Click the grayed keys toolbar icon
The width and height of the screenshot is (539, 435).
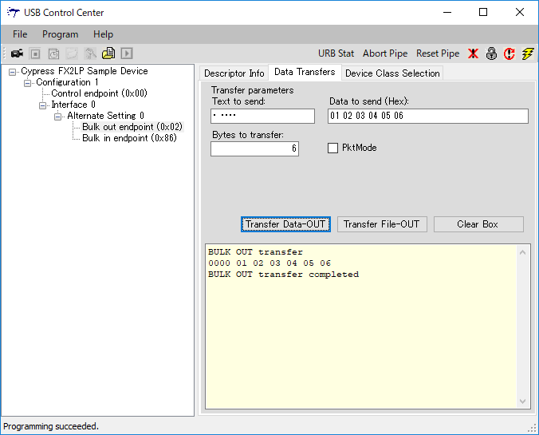(x=90, y=53)
